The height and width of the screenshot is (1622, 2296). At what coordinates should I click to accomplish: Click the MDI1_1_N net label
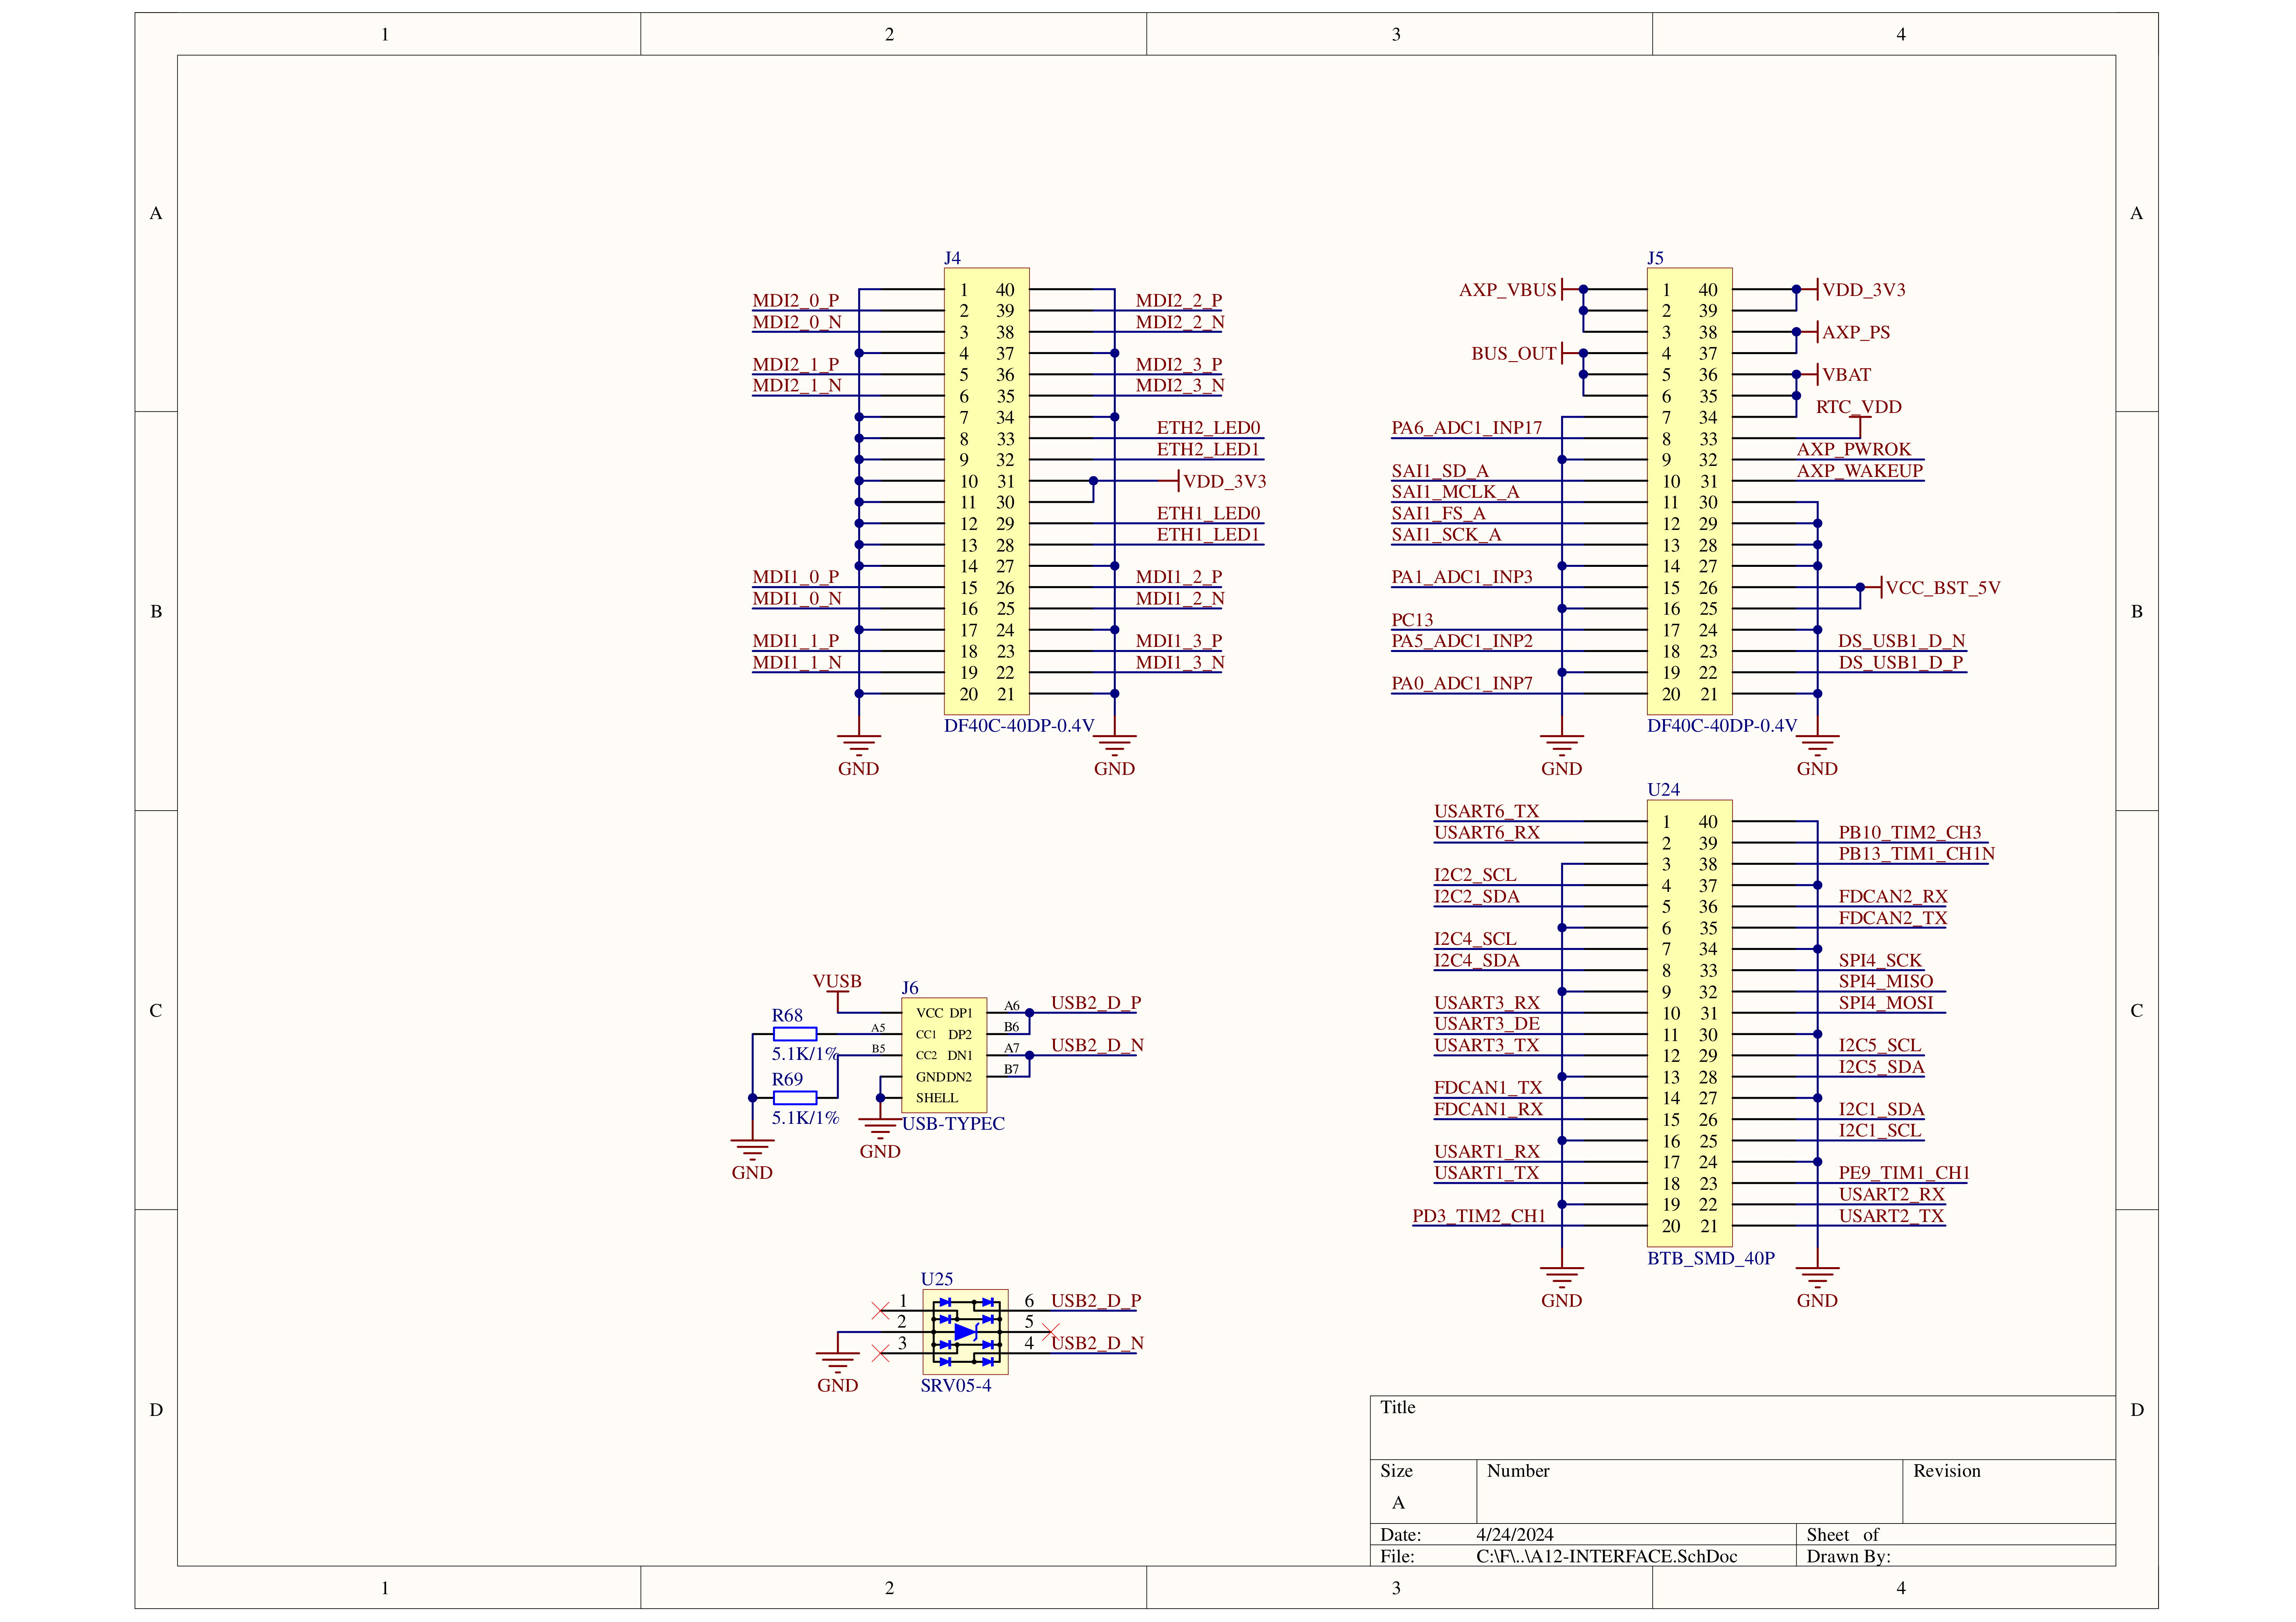click(x=797, y=663)
